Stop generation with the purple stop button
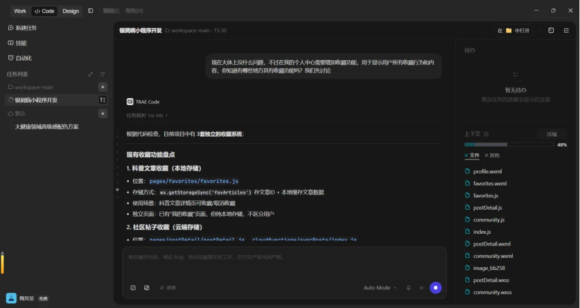Image resolution: width=580 pixels, height=308 pixels. tap(436, 288)
